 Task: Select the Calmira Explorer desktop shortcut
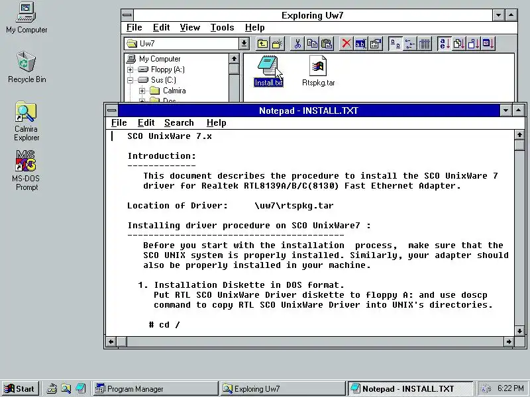[26, 122]
